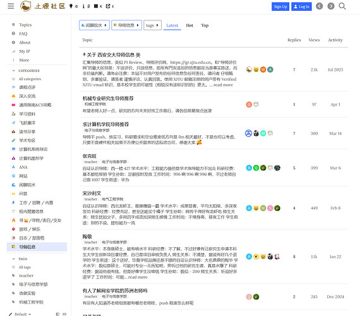Image resolution: width=360 pixels, height=316 pixels.
Task: Filter by the 电子与信息学部 sidebar tag
Action: (33, 284)
